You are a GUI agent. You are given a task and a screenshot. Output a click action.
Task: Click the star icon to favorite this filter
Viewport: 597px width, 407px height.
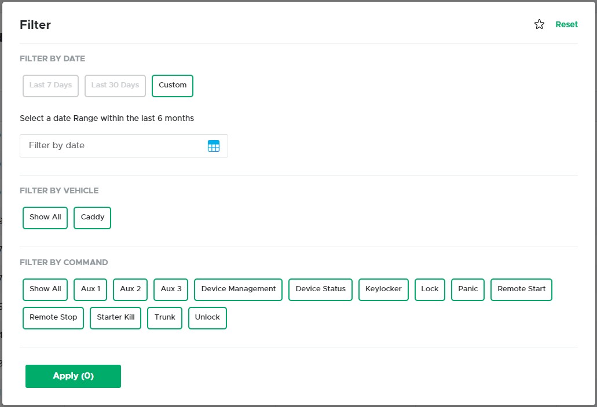(539, 24)
